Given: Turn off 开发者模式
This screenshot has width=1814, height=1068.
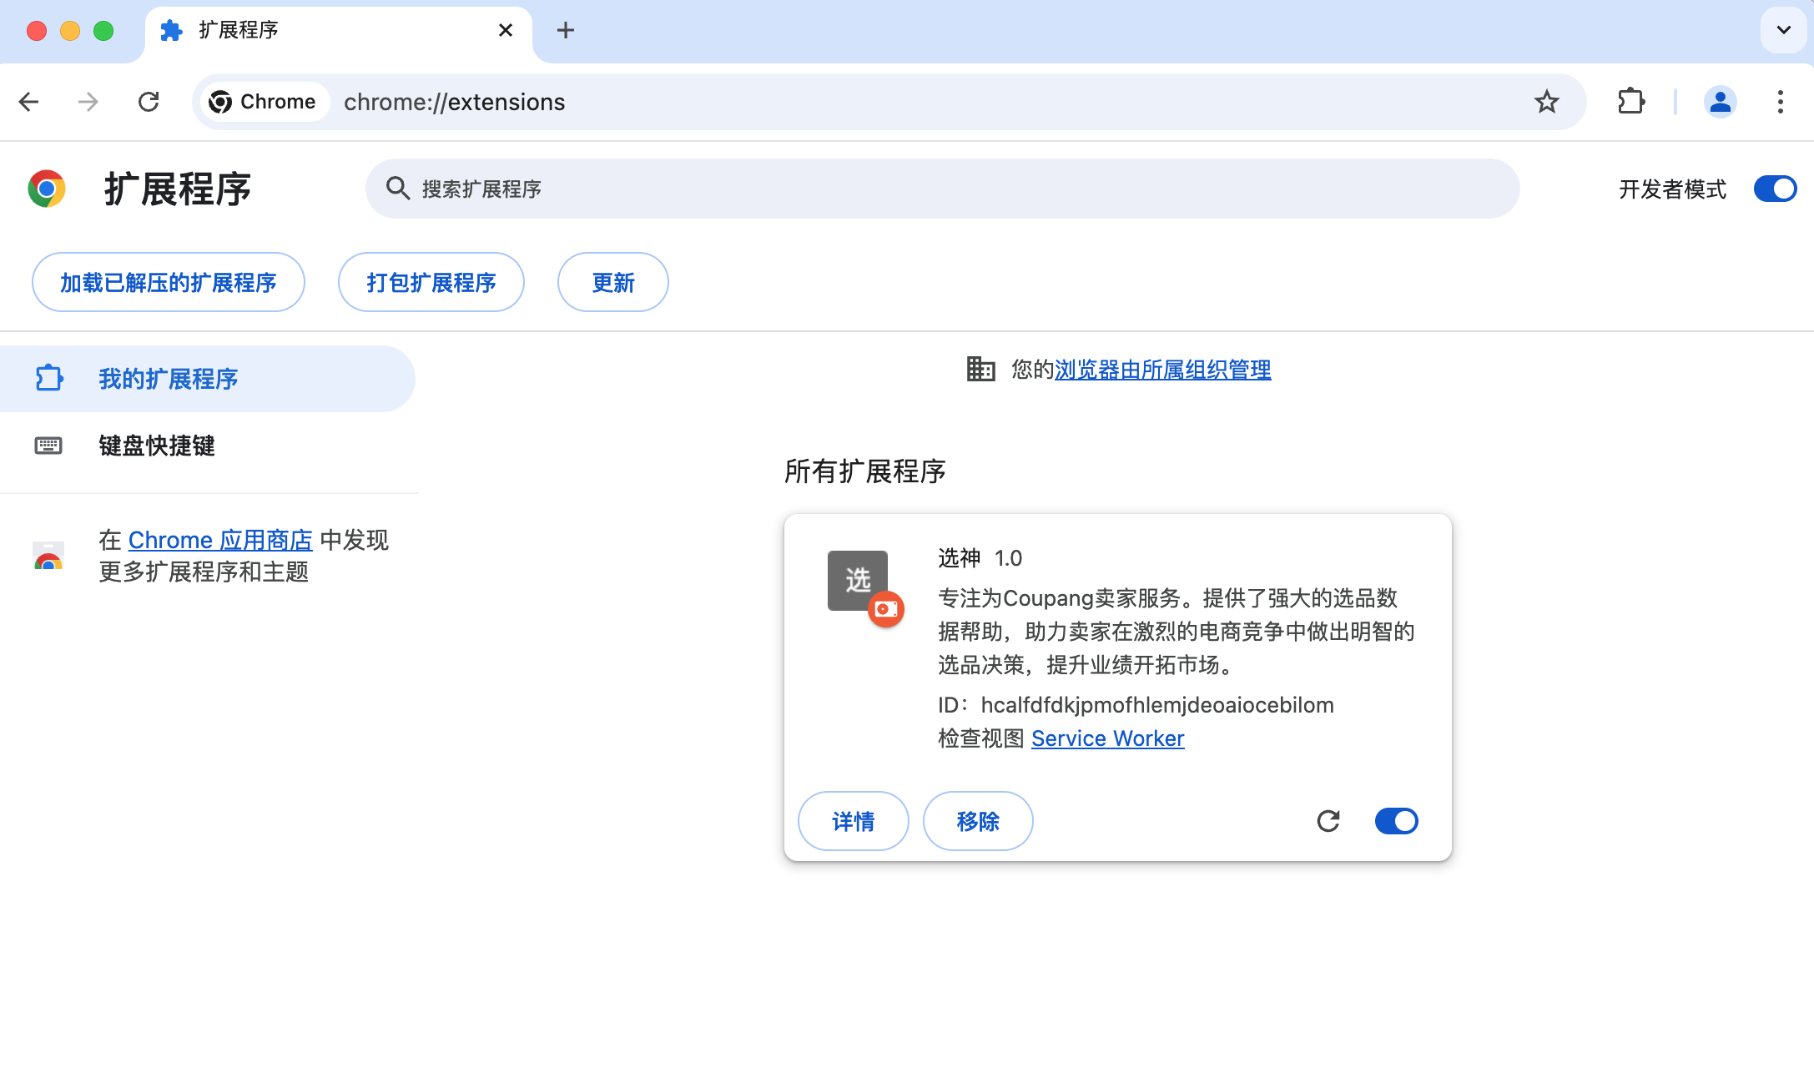Looking at the screenshot, I should 1775,189.
